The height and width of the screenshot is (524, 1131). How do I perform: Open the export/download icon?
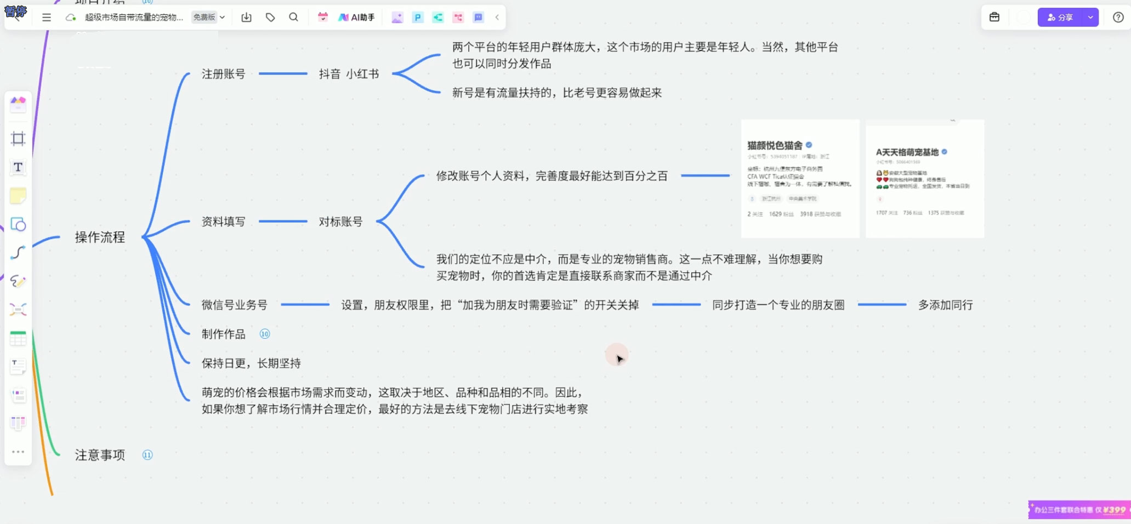tap(246, 17)
